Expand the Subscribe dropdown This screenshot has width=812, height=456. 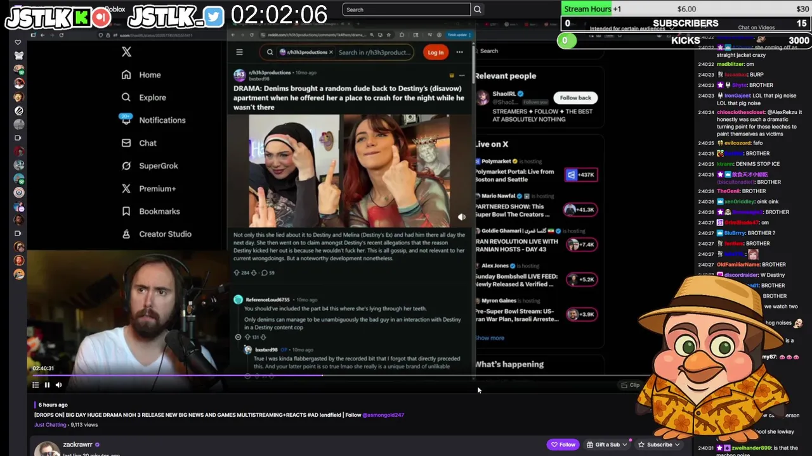pyautogui.click(x=658, y=445)
